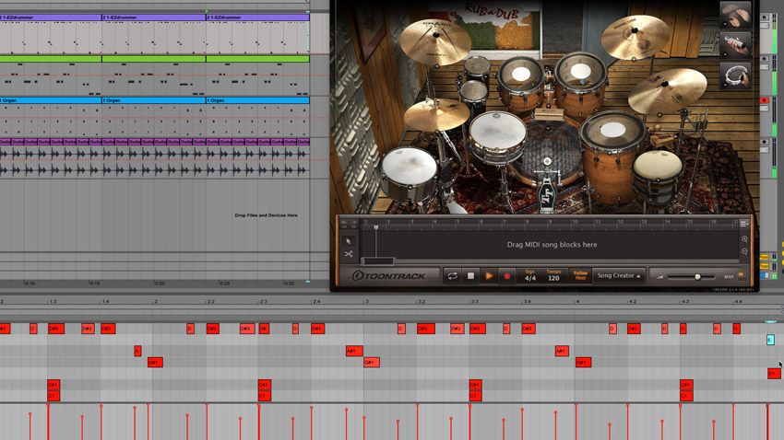This screenshot has height=440, width=784.
Task: Select the arrow pointer tool
Action: (x=350, y=240)
